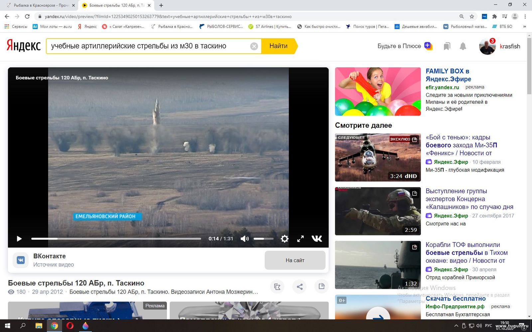This screenshot has width=532, height=332.
Task: Click the На сайт button
Action: pyautogui.click(x=295, y=260)
